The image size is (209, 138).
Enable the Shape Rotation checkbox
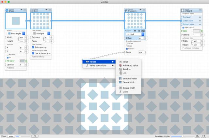(x=8, y=55)
